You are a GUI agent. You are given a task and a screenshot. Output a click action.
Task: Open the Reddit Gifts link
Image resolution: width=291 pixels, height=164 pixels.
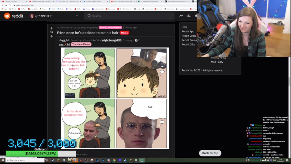(188, 44)
